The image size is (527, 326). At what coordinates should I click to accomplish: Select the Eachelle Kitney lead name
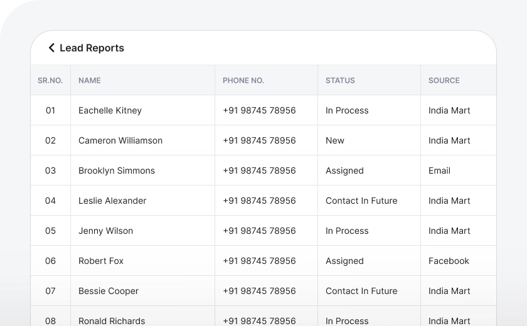tap(110, 110)
